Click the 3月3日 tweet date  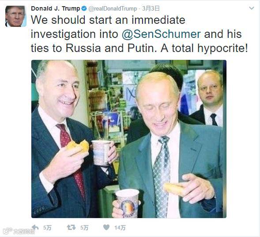[151, 8]
